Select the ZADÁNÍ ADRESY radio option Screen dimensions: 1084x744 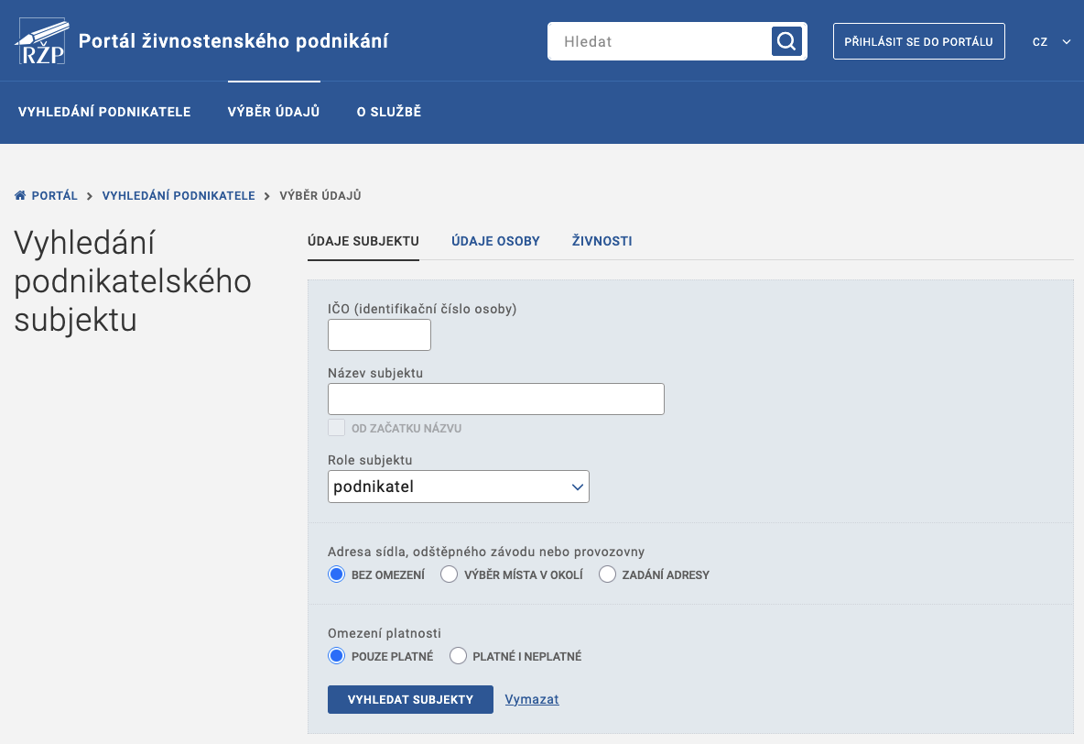[x=607, y=574]
